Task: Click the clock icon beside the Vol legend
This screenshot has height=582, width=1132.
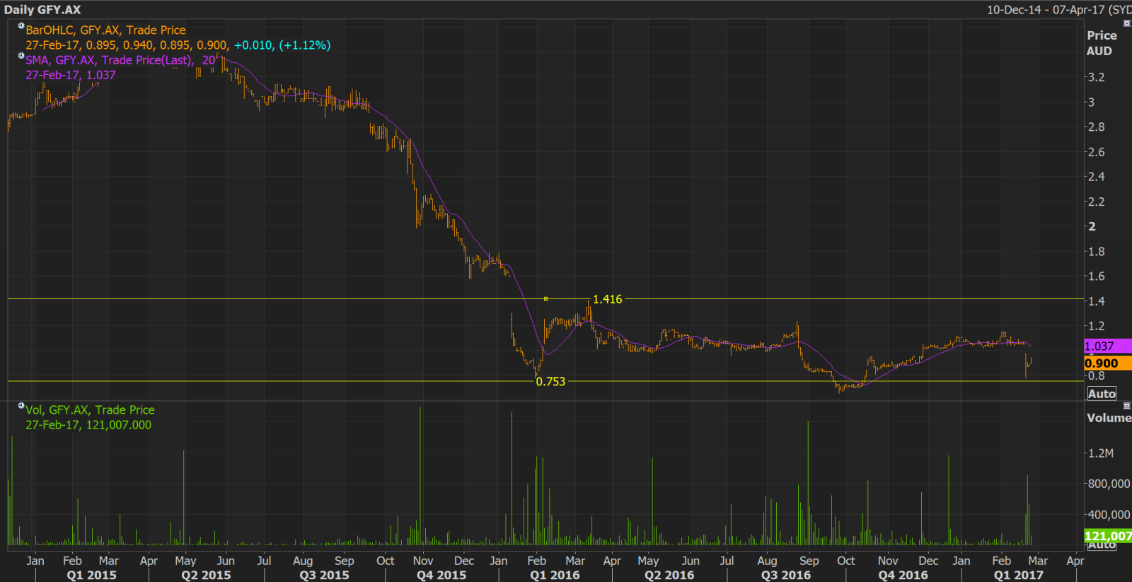Action: [21, 406]
